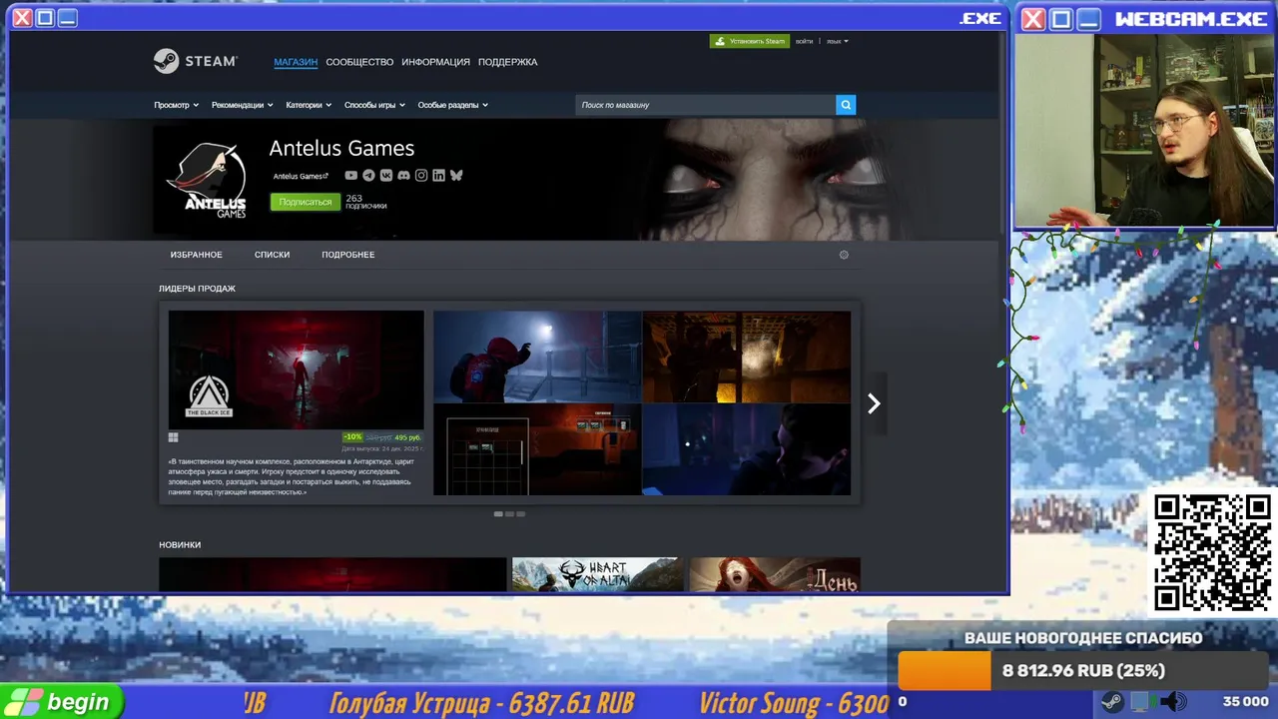Image resolution: width=1278 pixels, height=719 pixels.
Task: Expand the Категории dropdown menu
Action: tap(309, 105)
